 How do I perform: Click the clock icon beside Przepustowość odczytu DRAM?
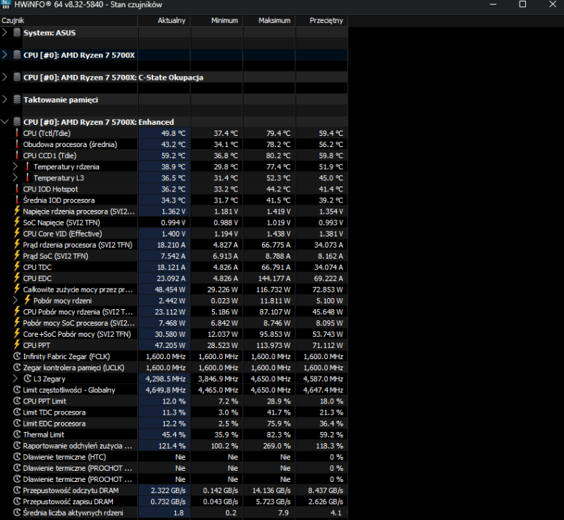click(17, 490)
